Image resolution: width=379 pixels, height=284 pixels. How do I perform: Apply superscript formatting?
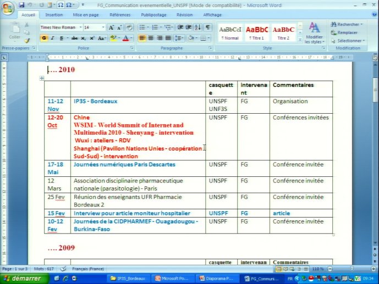point(92,38)
